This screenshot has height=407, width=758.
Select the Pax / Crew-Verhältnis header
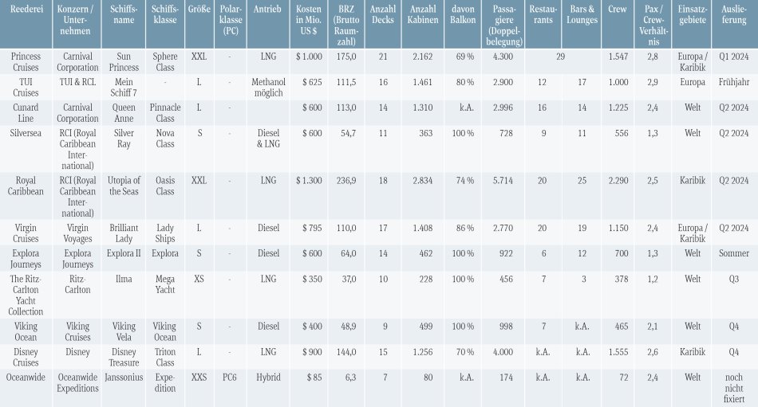coord(653,25)
